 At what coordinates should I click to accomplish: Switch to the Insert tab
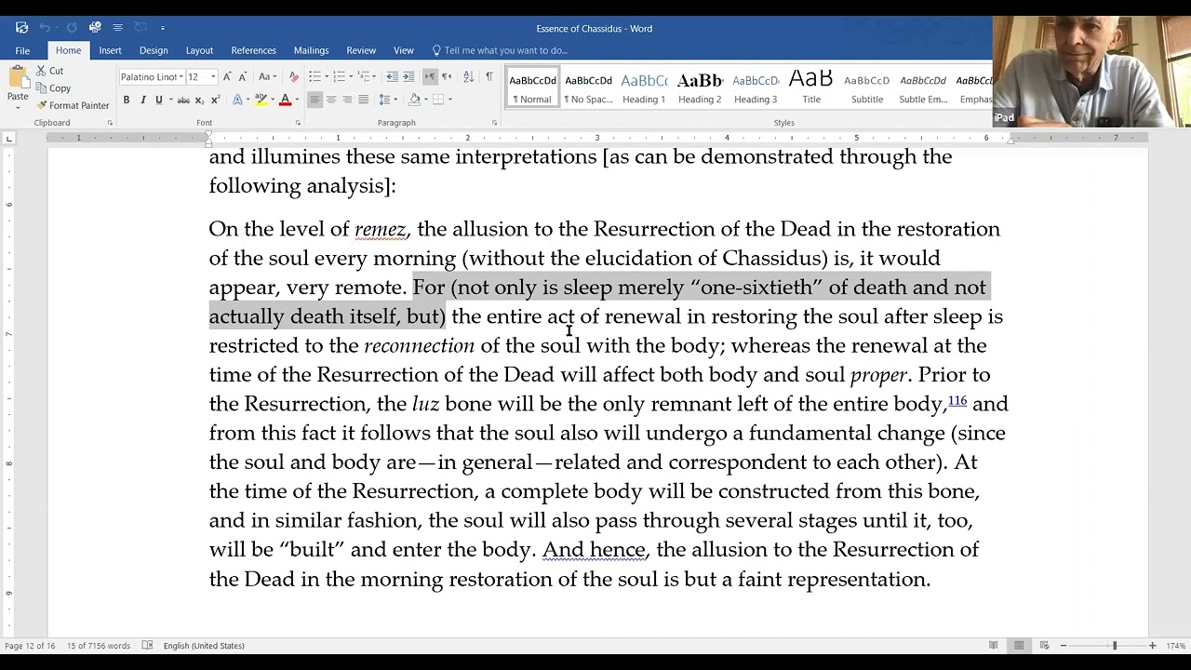110,50
